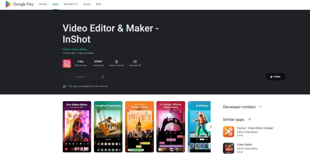This screenshot has width=310, height=159.
Task: Click the 18M reviews text
Action: 80,65
